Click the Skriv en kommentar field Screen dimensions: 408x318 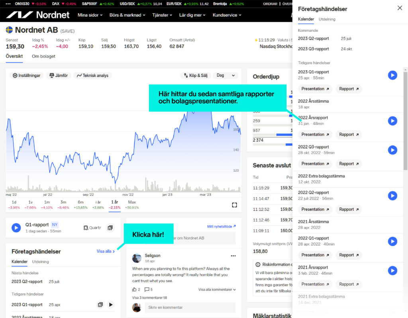tap(190, 307)
